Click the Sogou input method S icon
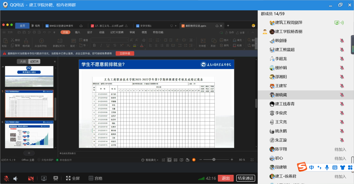 (301, 167)
